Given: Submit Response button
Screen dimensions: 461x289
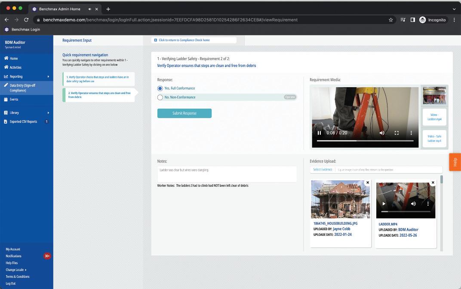Looking at the screenshot, I should click(x=184, y=113).
